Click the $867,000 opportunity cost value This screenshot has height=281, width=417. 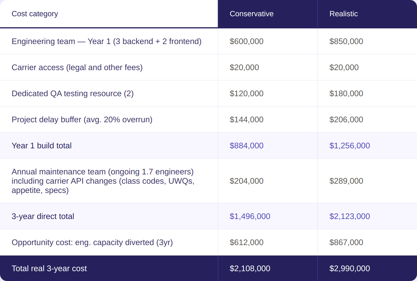346,242
